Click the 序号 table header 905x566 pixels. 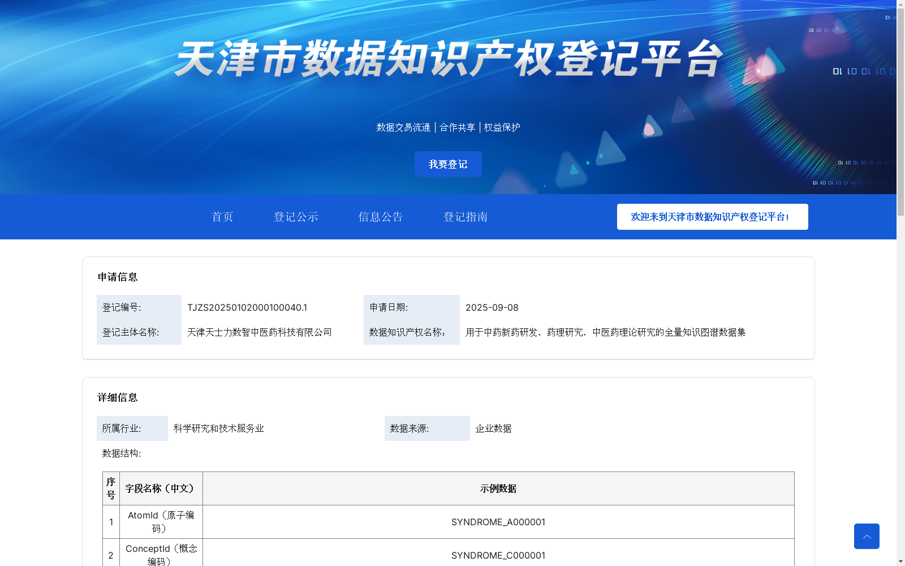pyautogui.click(x=111, y=488)
